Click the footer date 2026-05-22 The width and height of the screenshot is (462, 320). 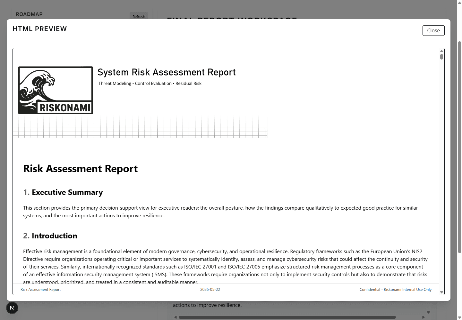pos(210,290)
